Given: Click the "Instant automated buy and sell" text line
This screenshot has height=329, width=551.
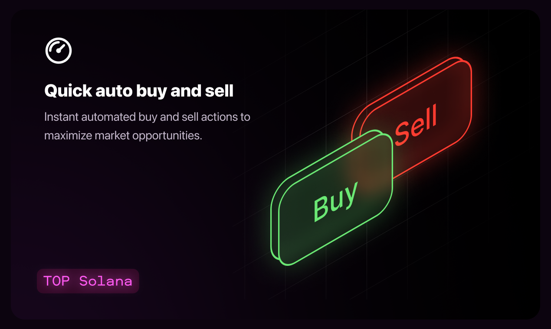Looking at the screenshot, I should [147, 117].
